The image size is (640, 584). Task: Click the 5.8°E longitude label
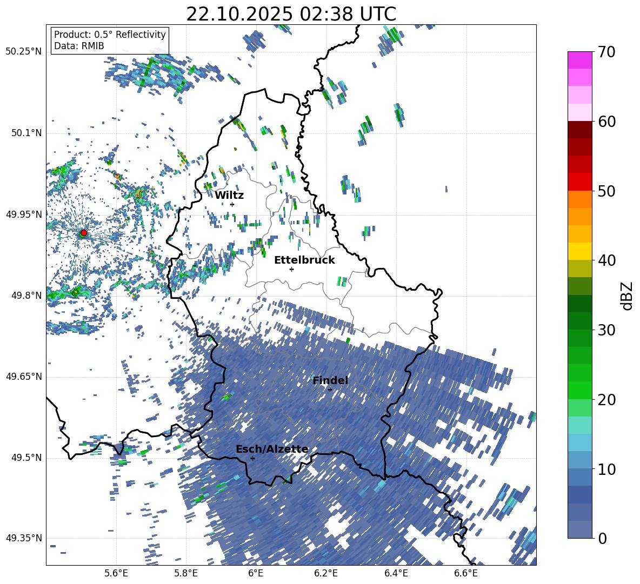(x=186, y=573)
